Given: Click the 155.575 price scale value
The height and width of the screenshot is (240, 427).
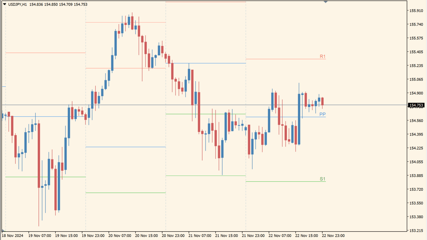Looking at the screenshot, I should 416,38.
